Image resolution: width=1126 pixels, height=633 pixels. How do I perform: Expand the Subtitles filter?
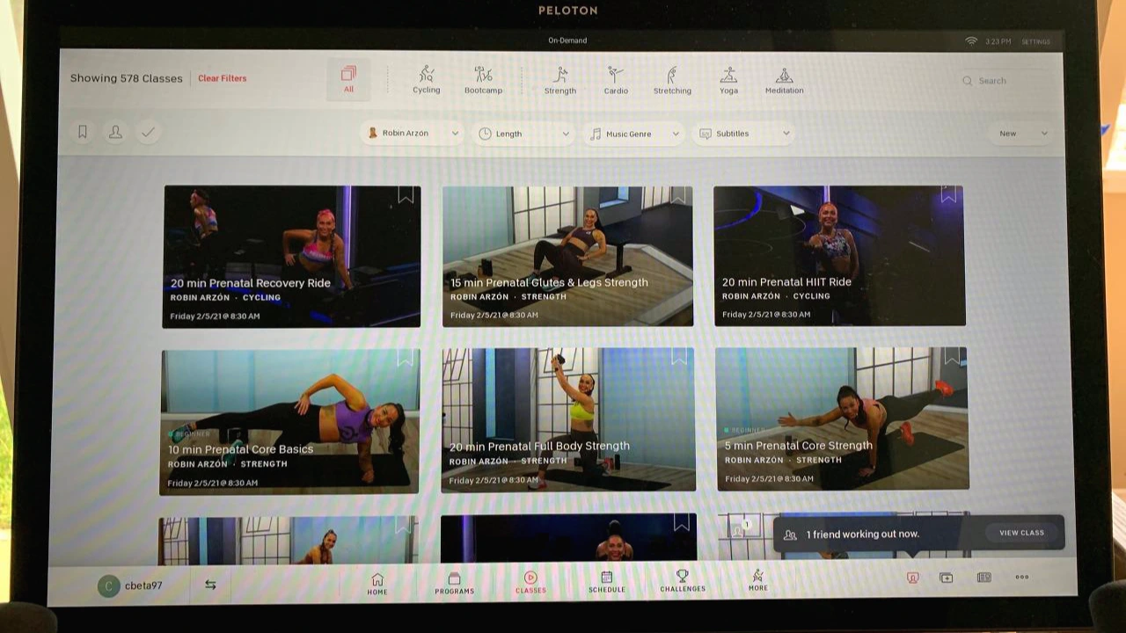pos(743,134)
